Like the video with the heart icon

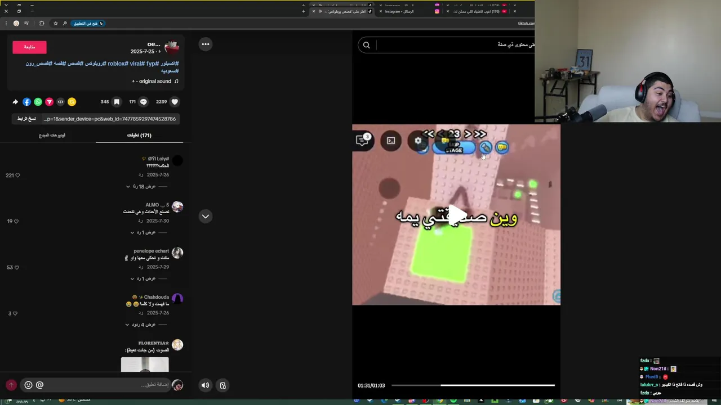(x=175, y=102)
